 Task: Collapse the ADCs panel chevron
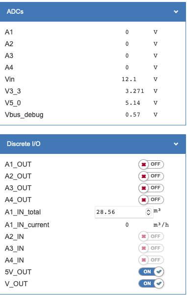pyautogui.click(x=176, y=12)
